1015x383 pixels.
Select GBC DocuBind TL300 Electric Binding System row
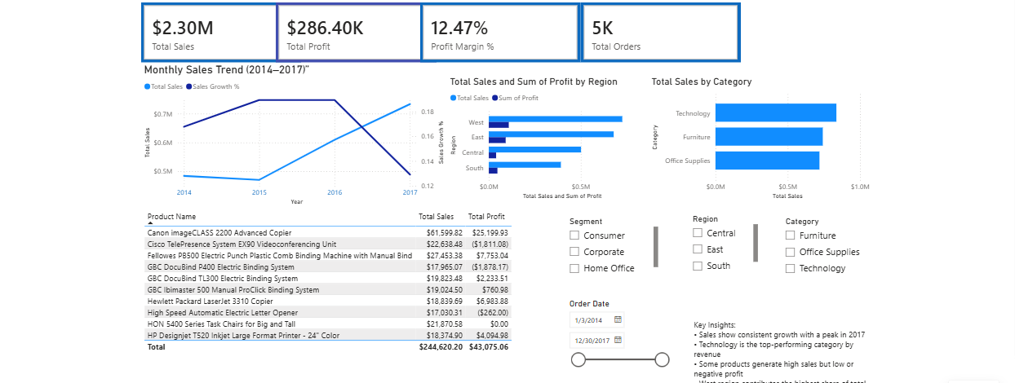tap(328, 278)
